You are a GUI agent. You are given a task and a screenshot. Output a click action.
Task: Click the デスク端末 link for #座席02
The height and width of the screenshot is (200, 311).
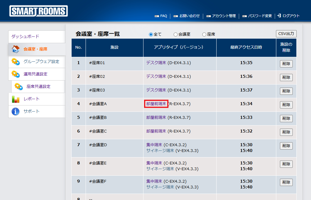pyautogui.click(x=156, y=76)
